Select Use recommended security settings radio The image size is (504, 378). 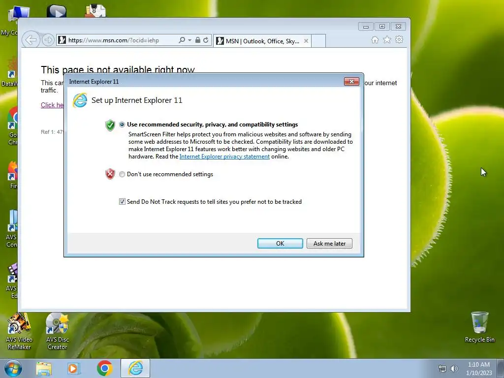122,125
